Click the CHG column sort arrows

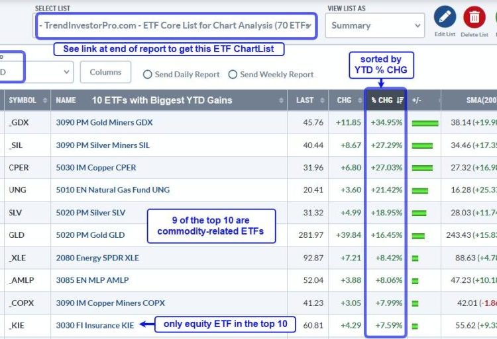pyautogui.click(x=360, y=100)
